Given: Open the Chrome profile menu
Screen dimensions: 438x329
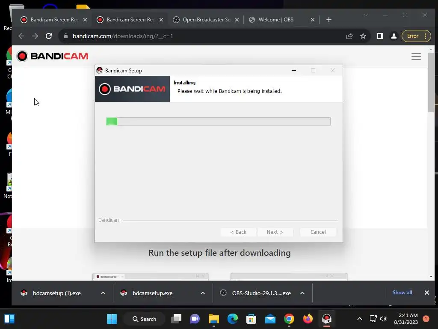Looking at the screenshot, I should pyautogui.click(x=394, y=36).
